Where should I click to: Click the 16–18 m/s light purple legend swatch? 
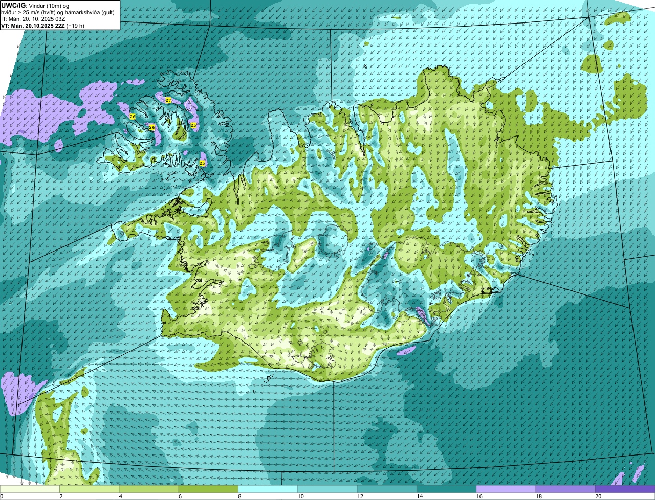coord(506,489)
